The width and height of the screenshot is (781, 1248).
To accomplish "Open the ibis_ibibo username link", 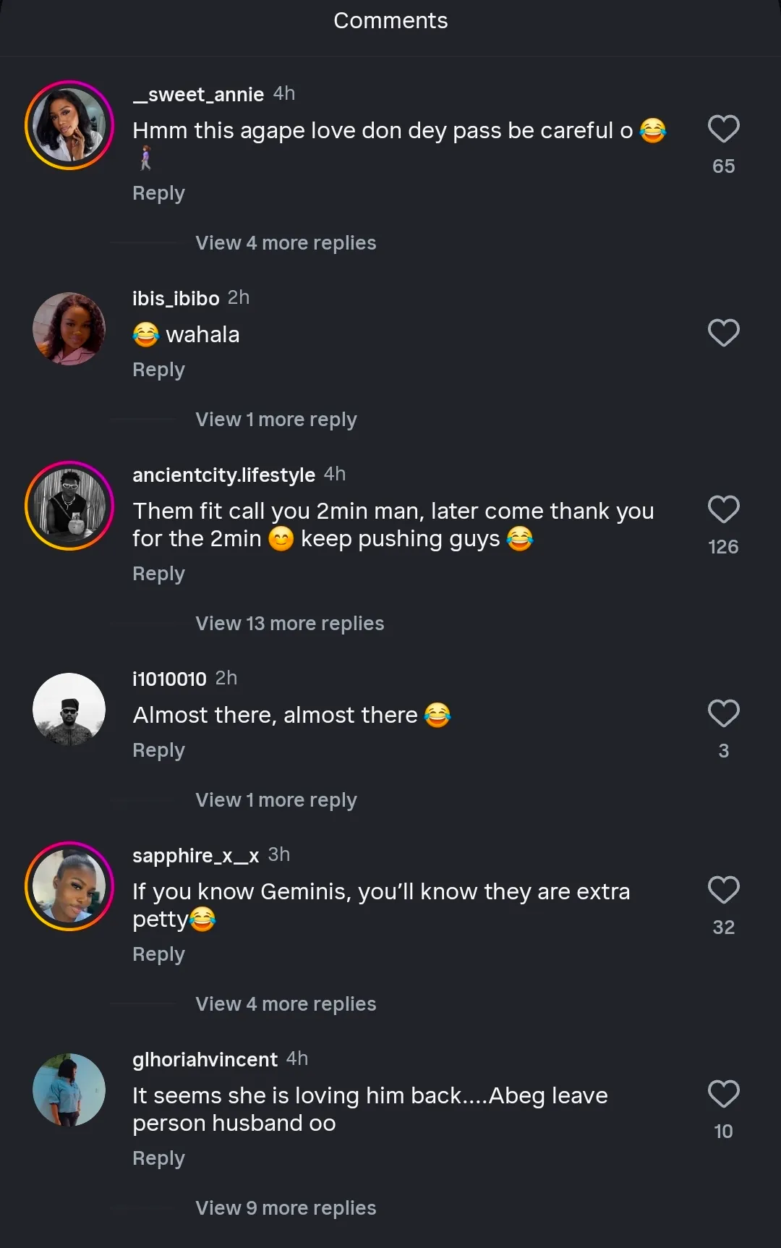I will [x=176, y=299].
